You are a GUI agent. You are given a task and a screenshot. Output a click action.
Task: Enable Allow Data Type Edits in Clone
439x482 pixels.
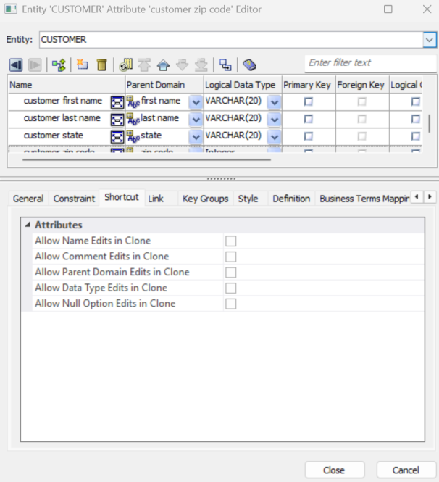pos(230,288)
